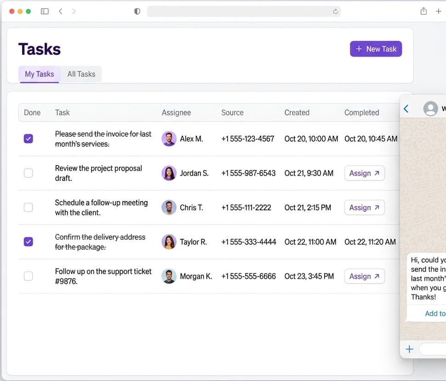Switch to the All Tasks tab
This screenshot has height=381, width=446.
(81, 74)
